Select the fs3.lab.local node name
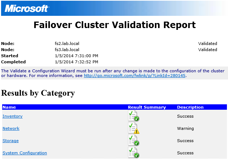 (65, 50)
